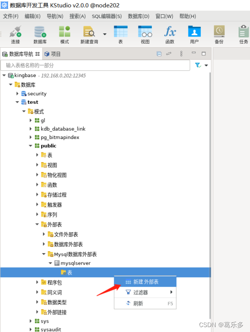Image resolution: width=250 pixels, height=332 pixels.
Task: Click the 任务 task toolbar icon
Action: 243,35
